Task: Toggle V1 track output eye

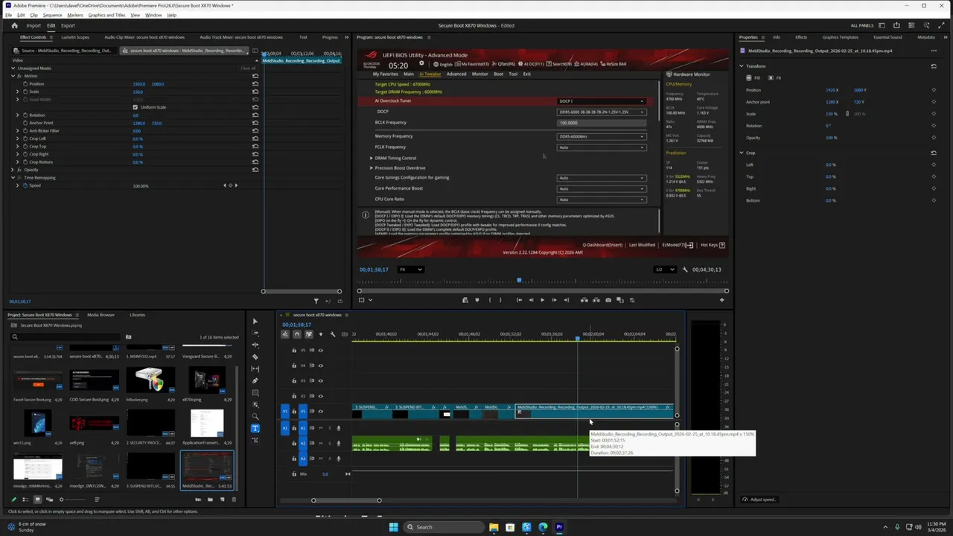Action: pyautogui.click(x=321, y=411)
